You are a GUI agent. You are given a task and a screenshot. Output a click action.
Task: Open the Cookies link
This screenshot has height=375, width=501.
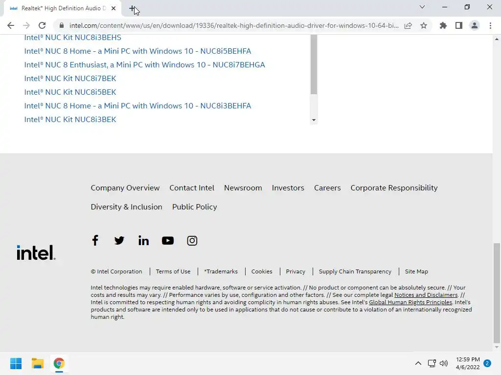pyautogui.click(x=262, y=271)
